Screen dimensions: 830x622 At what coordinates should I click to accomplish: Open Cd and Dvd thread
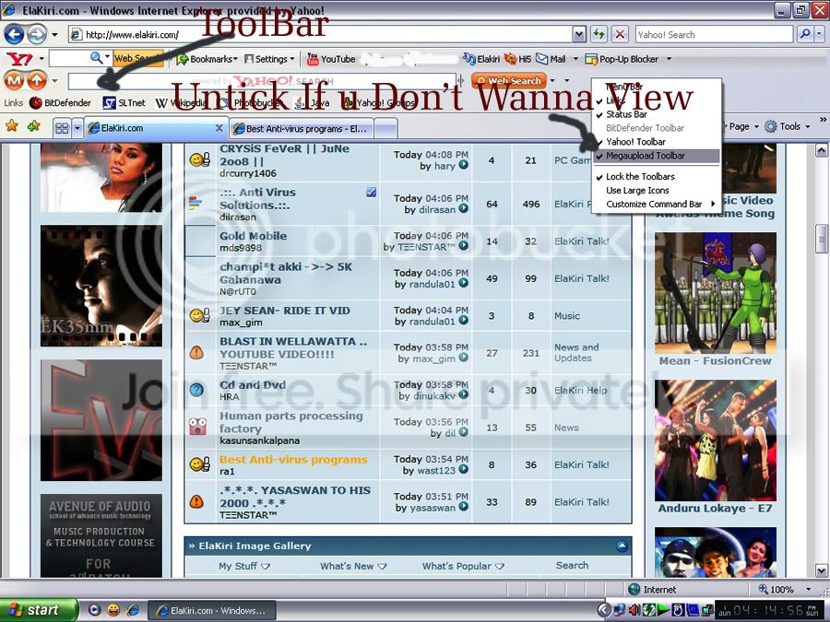[x=253, y=385]
